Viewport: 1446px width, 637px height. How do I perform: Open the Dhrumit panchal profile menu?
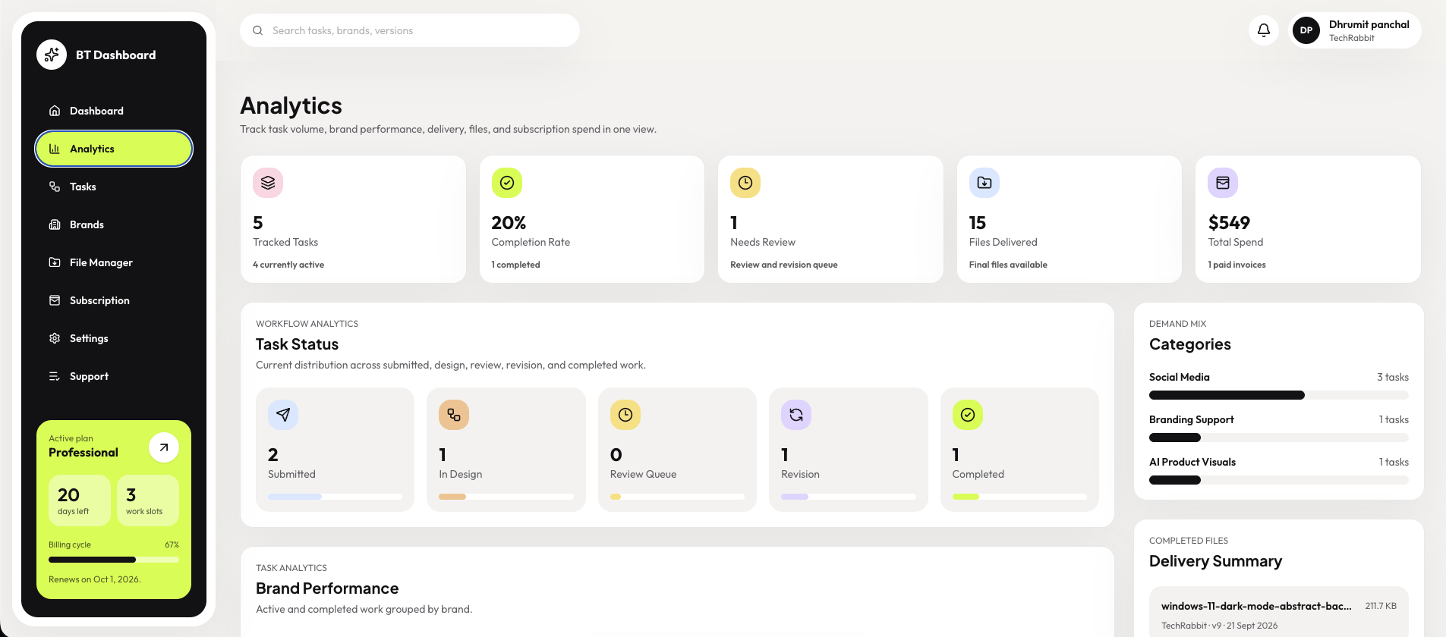coord(1355,30)
